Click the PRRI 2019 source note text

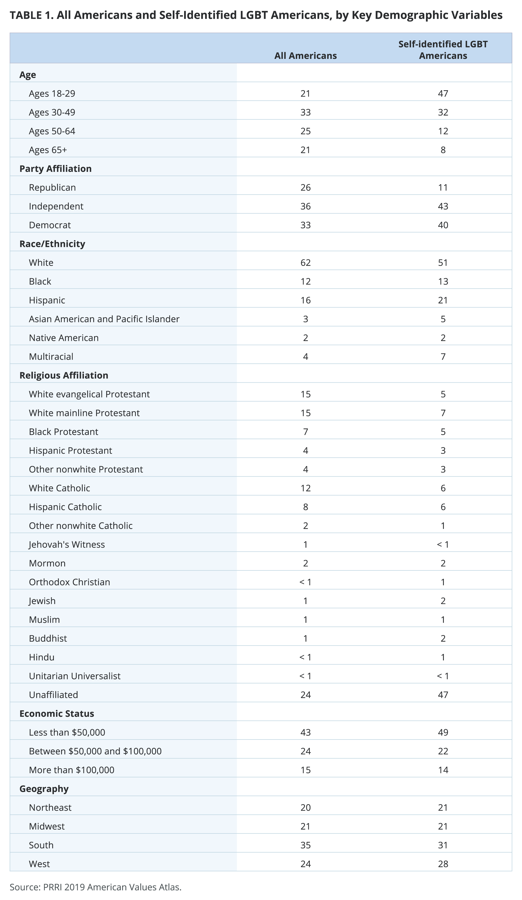95,887
